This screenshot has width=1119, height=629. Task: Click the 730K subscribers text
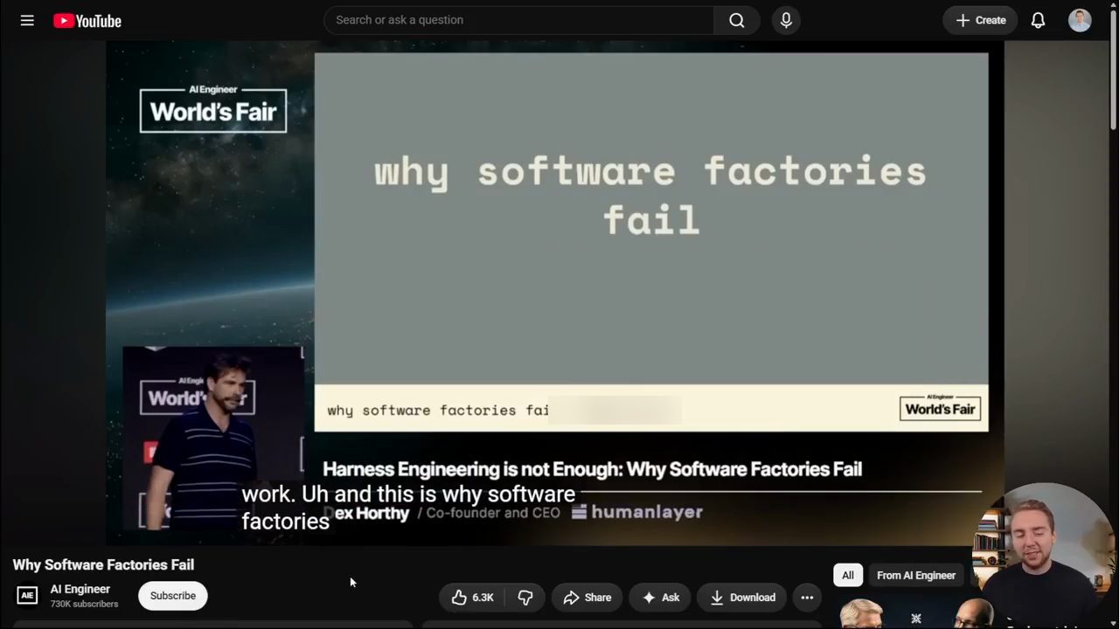pyautogui.click(x=84, y=604)
